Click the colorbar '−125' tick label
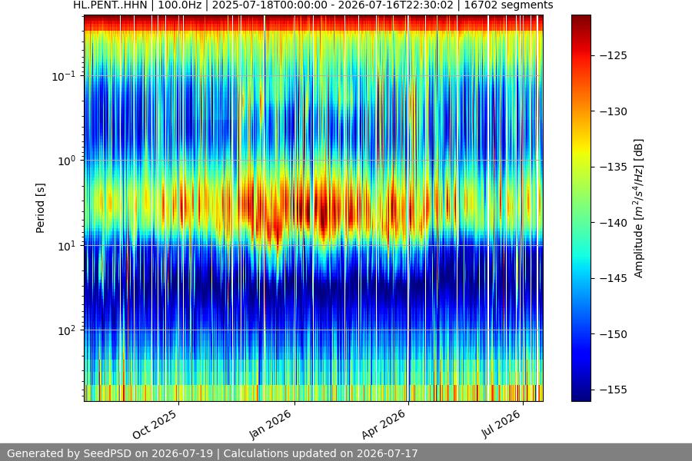This screenshot has height=461, width=692. point(614,55)
